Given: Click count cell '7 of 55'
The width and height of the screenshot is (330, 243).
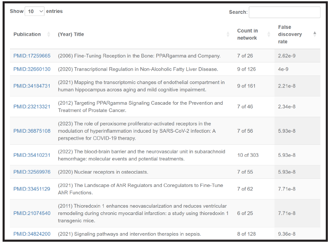Looking at the screenshot, I should coord(245,172).
